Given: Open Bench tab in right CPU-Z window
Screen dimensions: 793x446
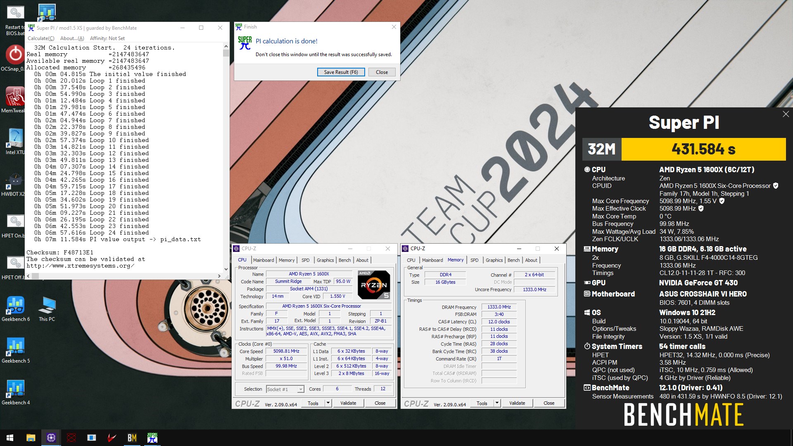Looking at the screenshot, I should tap(513, 260).
